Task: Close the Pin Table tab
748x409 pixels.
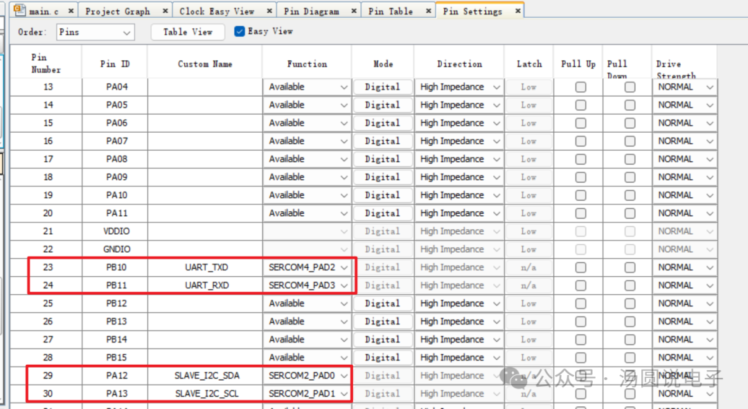Action: click(429, 10)
